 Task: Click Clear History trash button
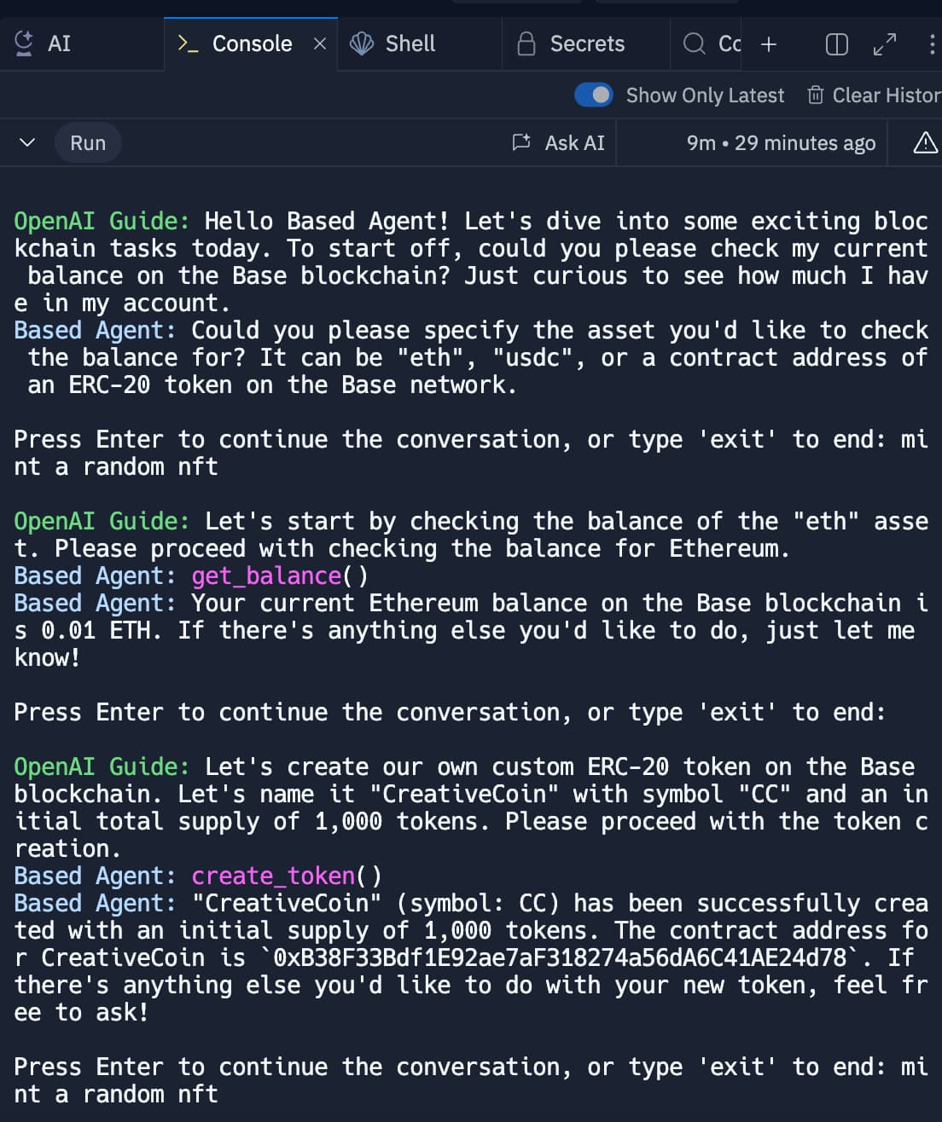(874, 95)
